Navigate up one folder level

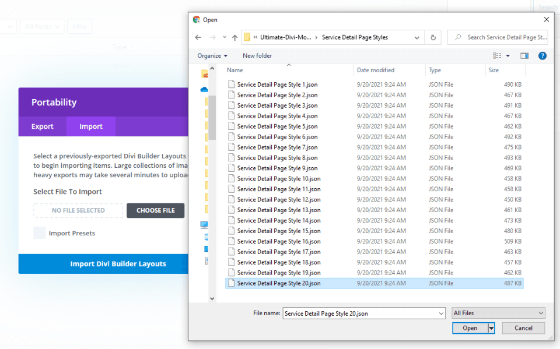(x=235, y=37)
